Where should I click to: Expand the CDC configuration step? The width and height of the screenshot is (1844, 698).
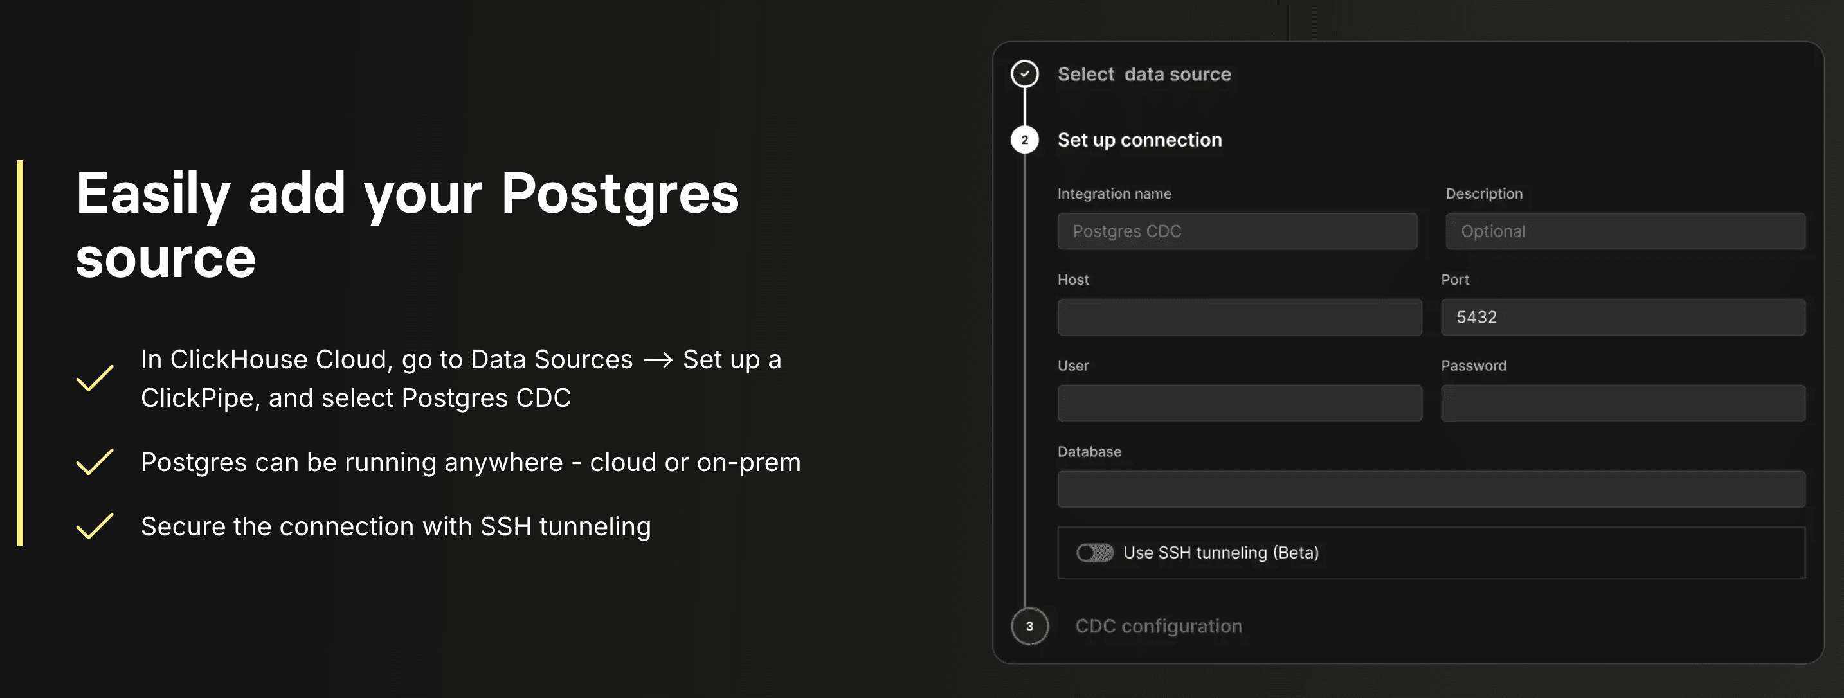coord(1158,627)
